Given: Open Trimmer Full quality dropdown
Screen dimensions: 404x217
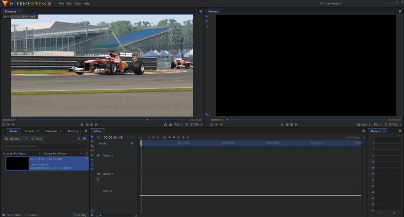Looking at the screenshot, I should click(x=178, y=125).
